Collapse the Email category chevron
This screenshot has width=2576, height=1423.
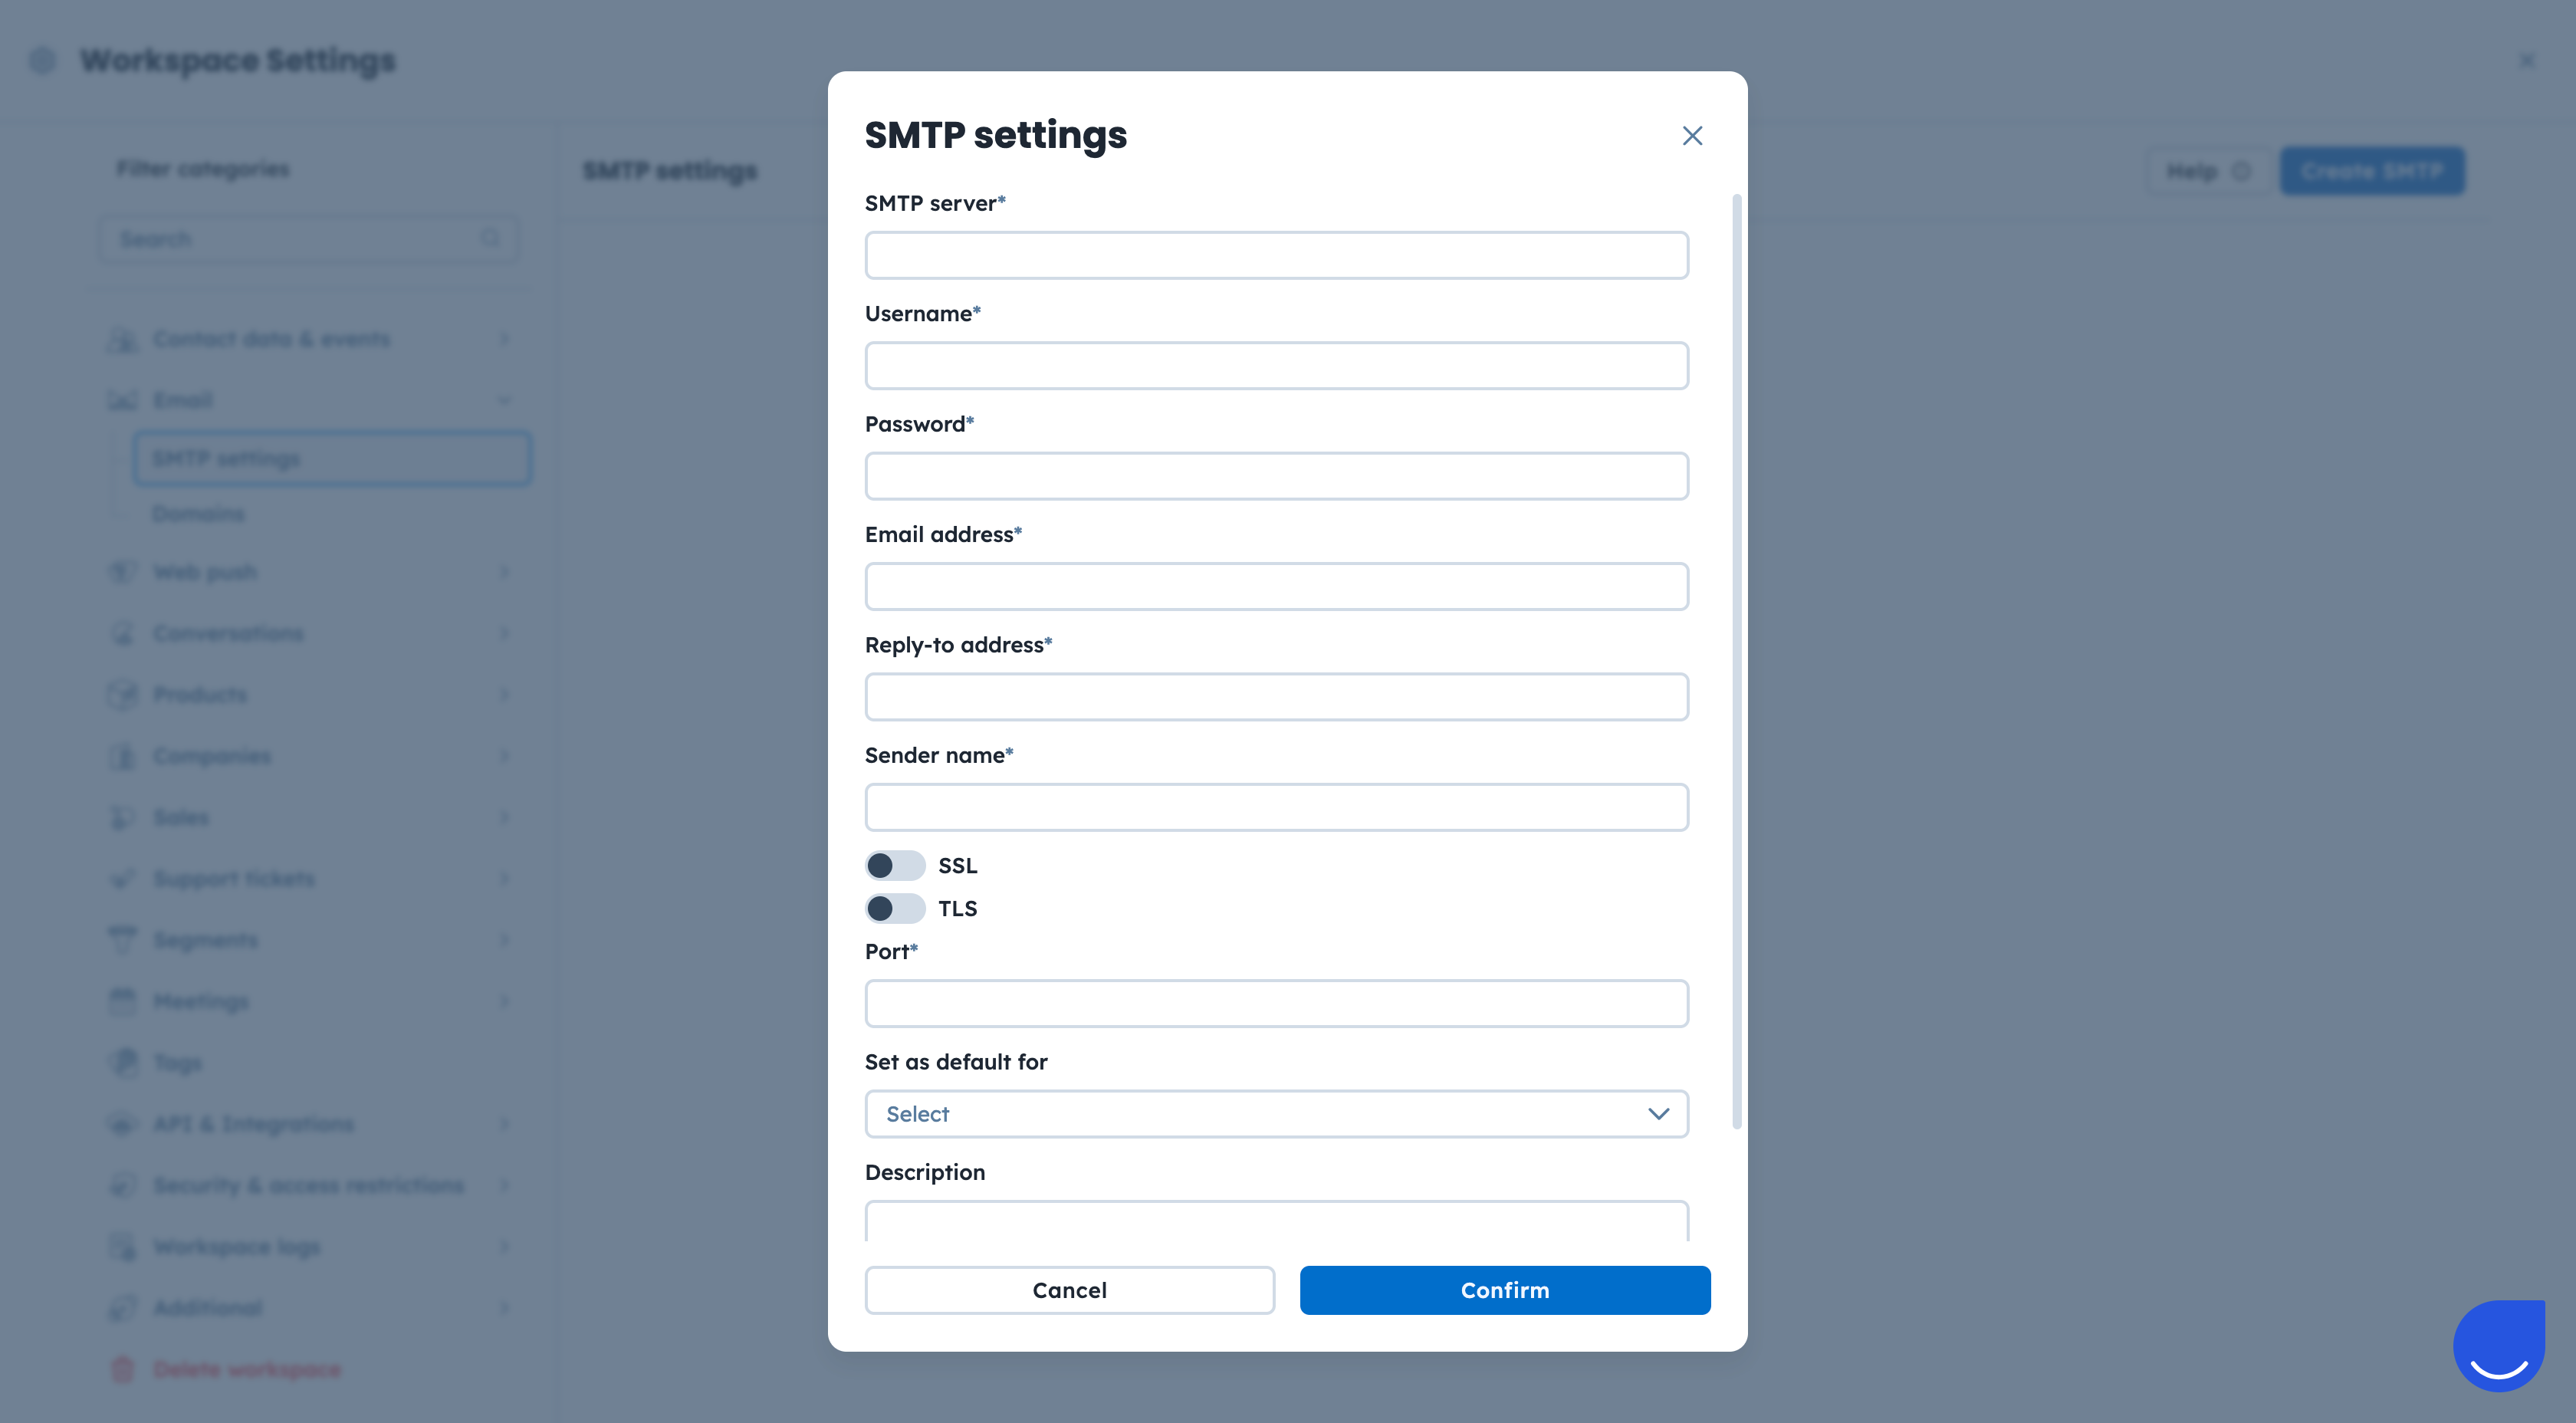click(x=504, y=401)
